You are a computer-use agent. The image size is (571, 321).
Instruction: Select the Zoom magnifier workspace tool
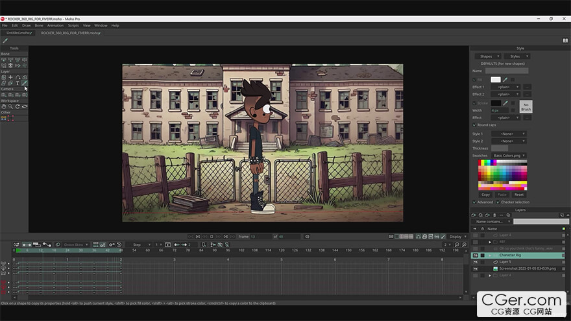(10, 106)
